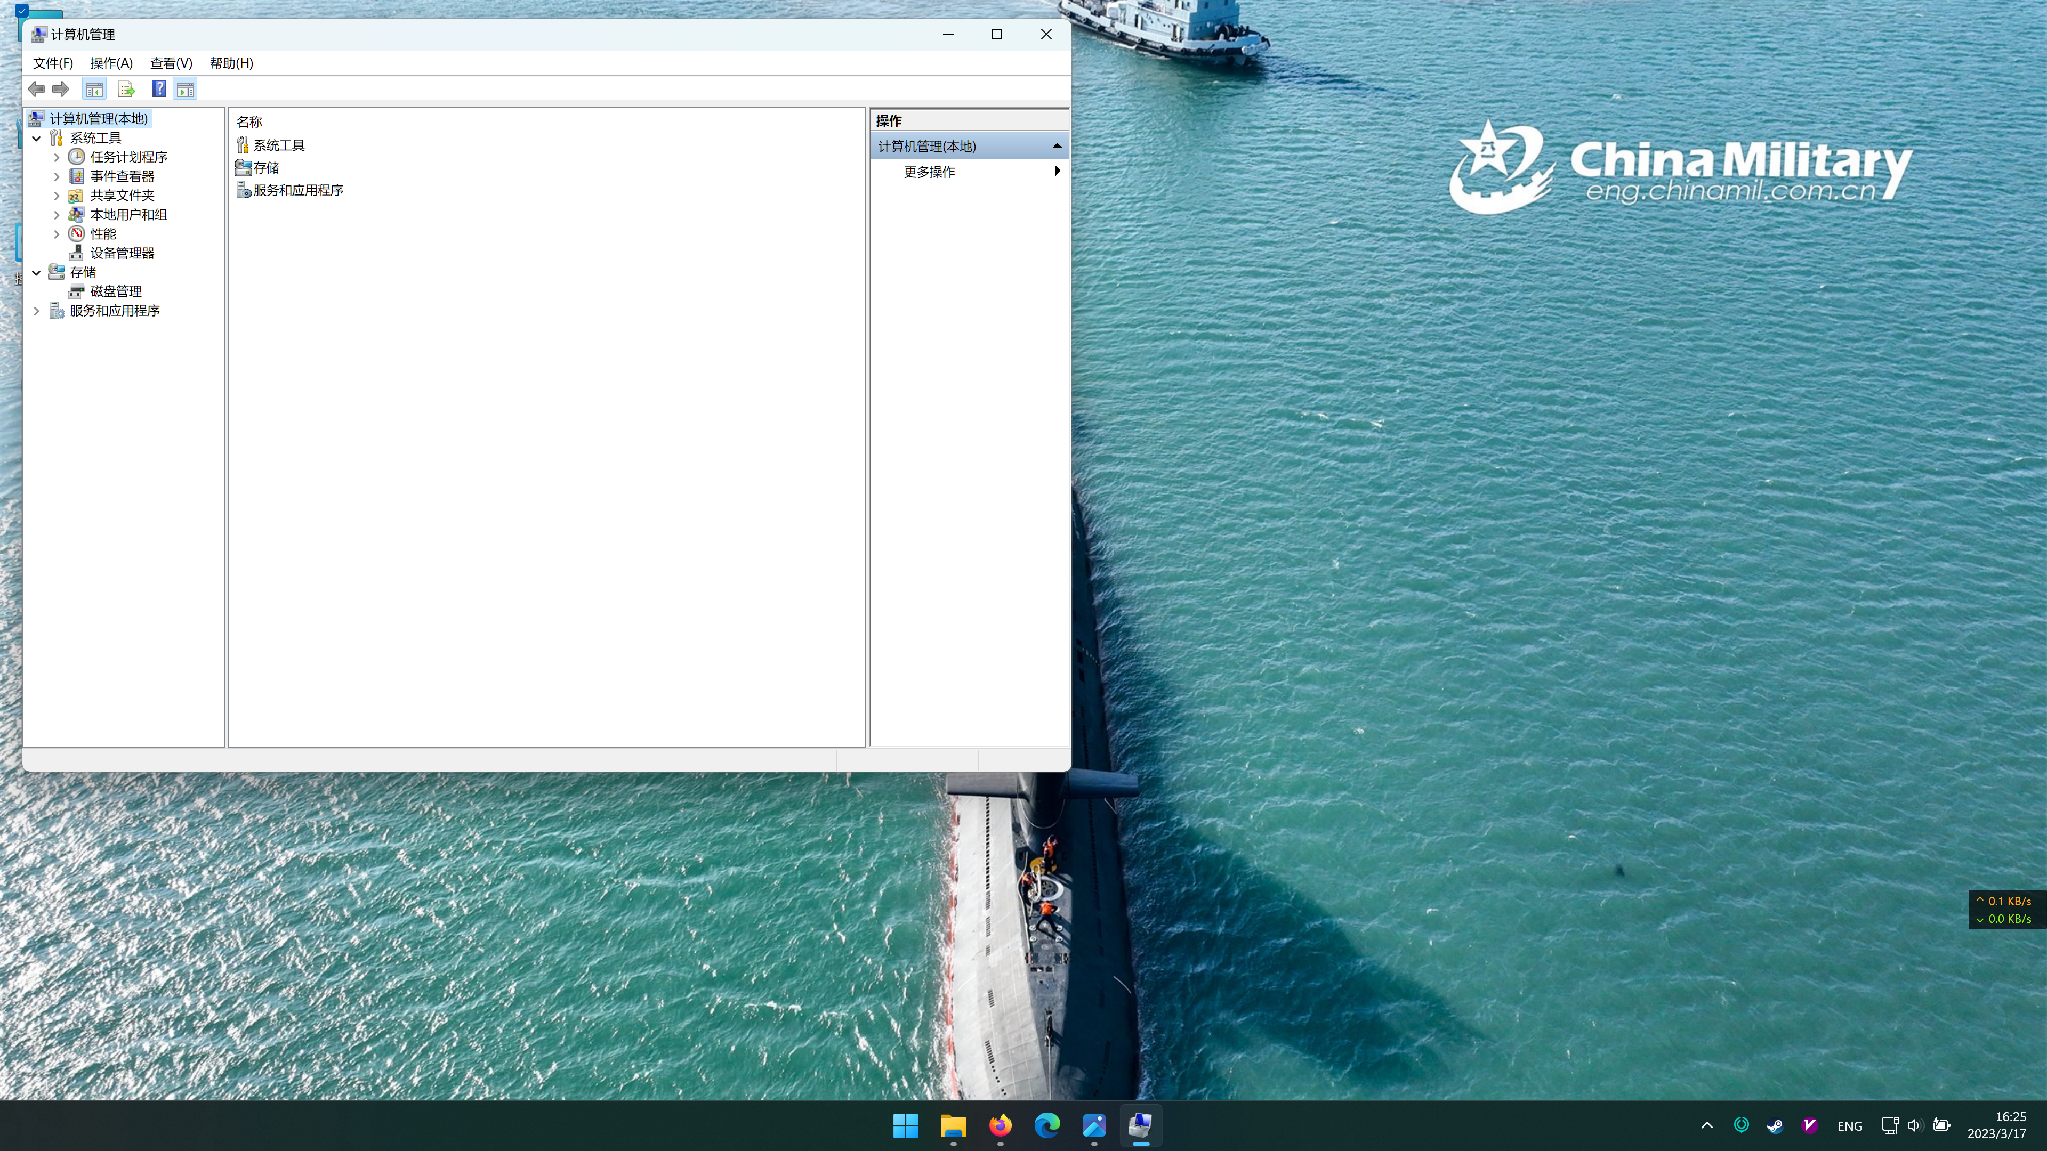This screenshot has width=2047, height=1151.
Task: Click the toolbar Back arrow
Action: coord(36,89)
